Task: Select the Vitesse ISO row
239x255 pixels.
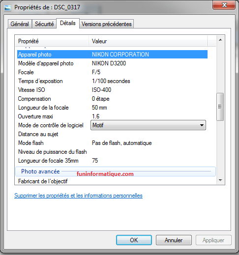Action: click(x=112, y=90)
